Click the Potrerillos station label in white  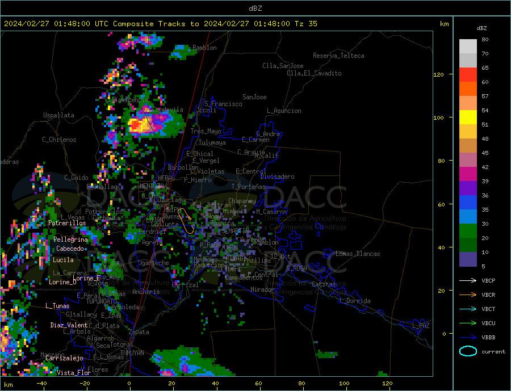click(x=67, y=223)
